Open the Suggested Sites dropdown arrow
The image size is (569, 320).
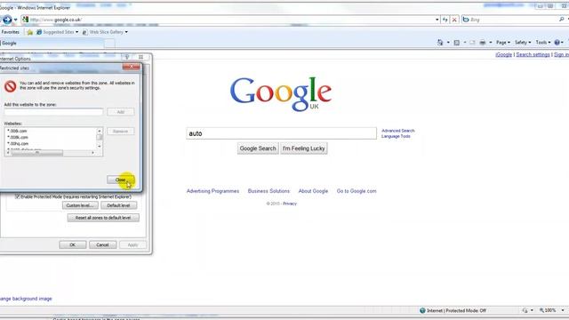(x=76, y=32)
